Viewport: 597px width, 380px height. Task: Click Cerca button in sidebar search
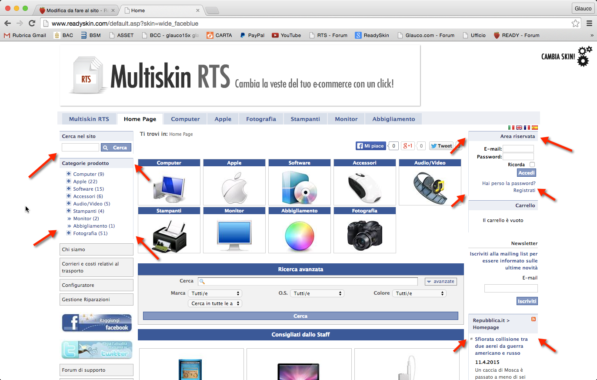[x=116, y=148]
